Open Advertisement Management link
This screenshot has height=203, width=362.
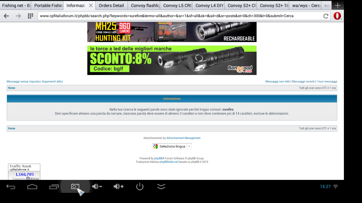[183, 138]
